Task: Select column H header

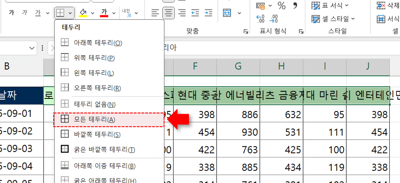Action: [x=282, y=67]
